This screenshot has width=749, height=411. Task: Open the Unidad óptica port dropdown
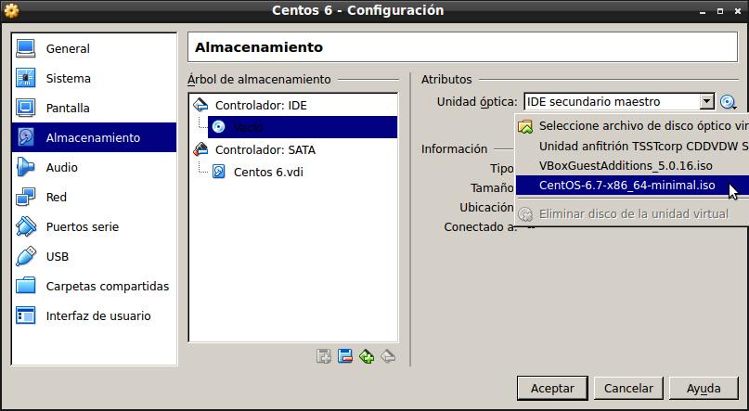coord(706,102)
